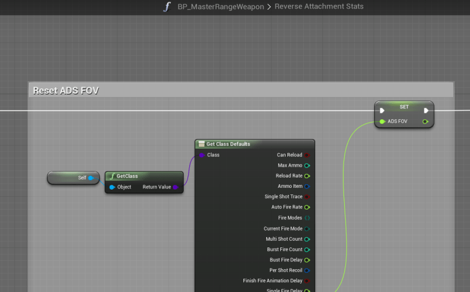
Task: Click the ADS FOV output pin on SET
Action: pos(425,122)
